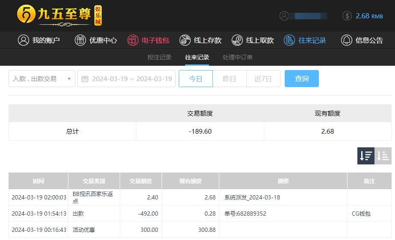The height and width of the screenshot is (240, 395).
Task: Sort records in ascending order
Action: click(383, 156)
